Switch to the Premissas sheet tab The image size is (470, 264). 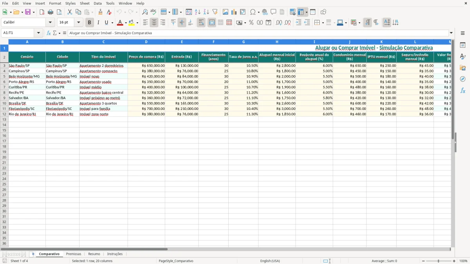(74, 254)
